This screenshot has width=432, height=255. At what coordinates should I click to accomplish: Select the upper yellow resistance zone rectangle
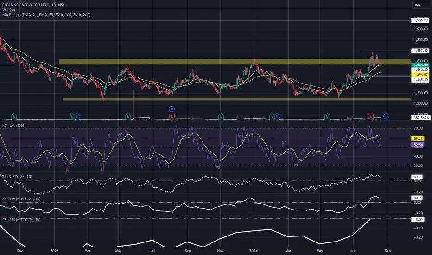(x=235, y=62)
